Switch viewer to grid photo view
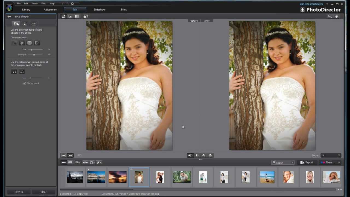 coord(77,16)
